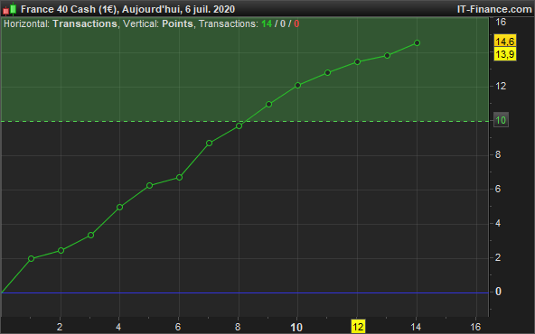Click the gray 10 level label on price axis
The width and height of the screenshot is (535, 334).
[501, 120]
